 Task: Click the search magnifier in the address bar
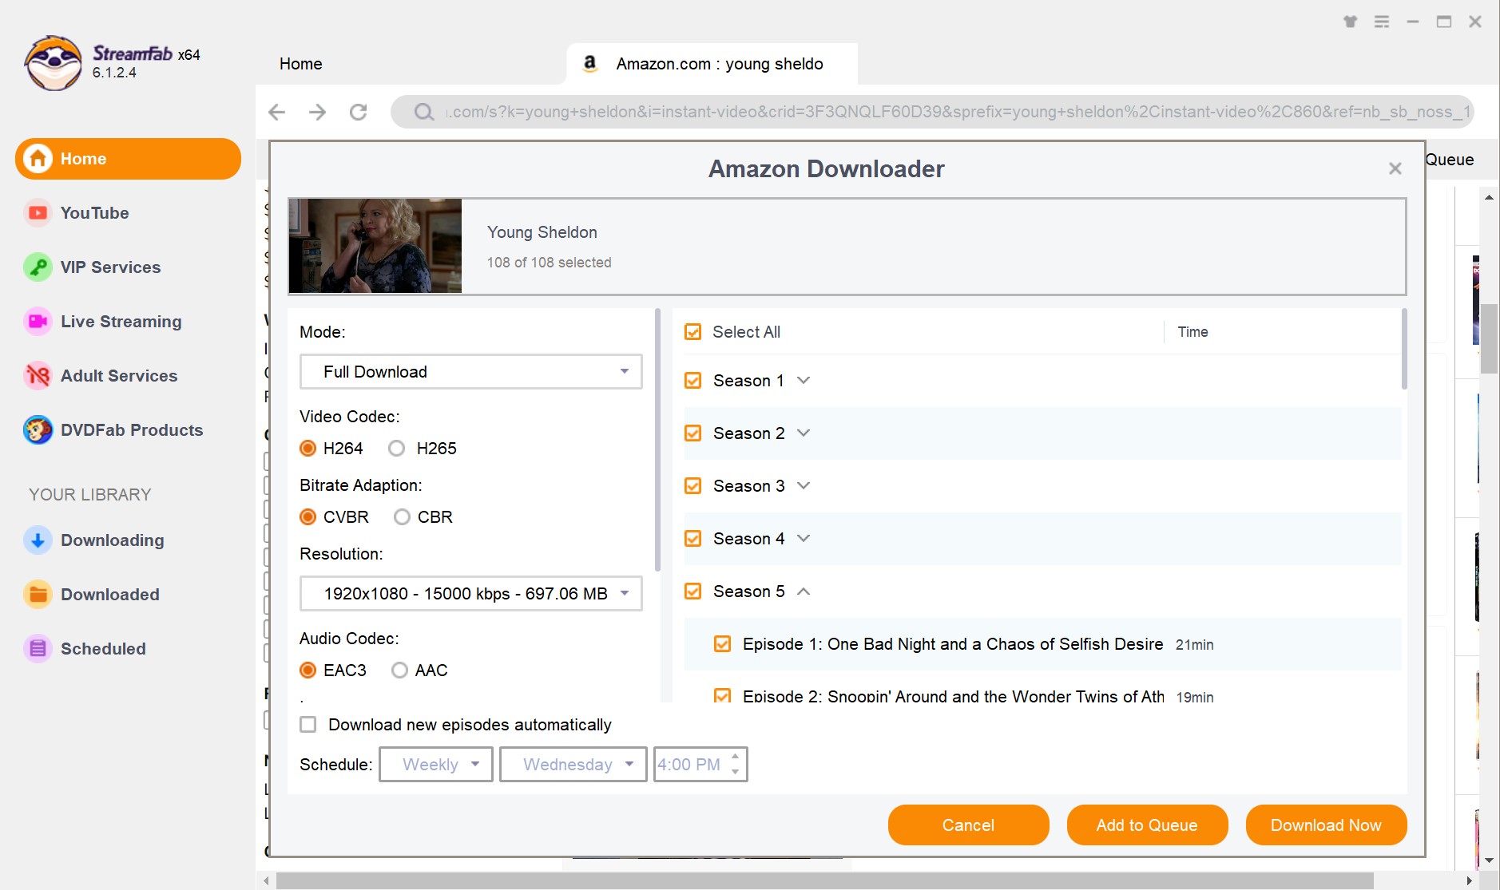(x=424, y=112)
